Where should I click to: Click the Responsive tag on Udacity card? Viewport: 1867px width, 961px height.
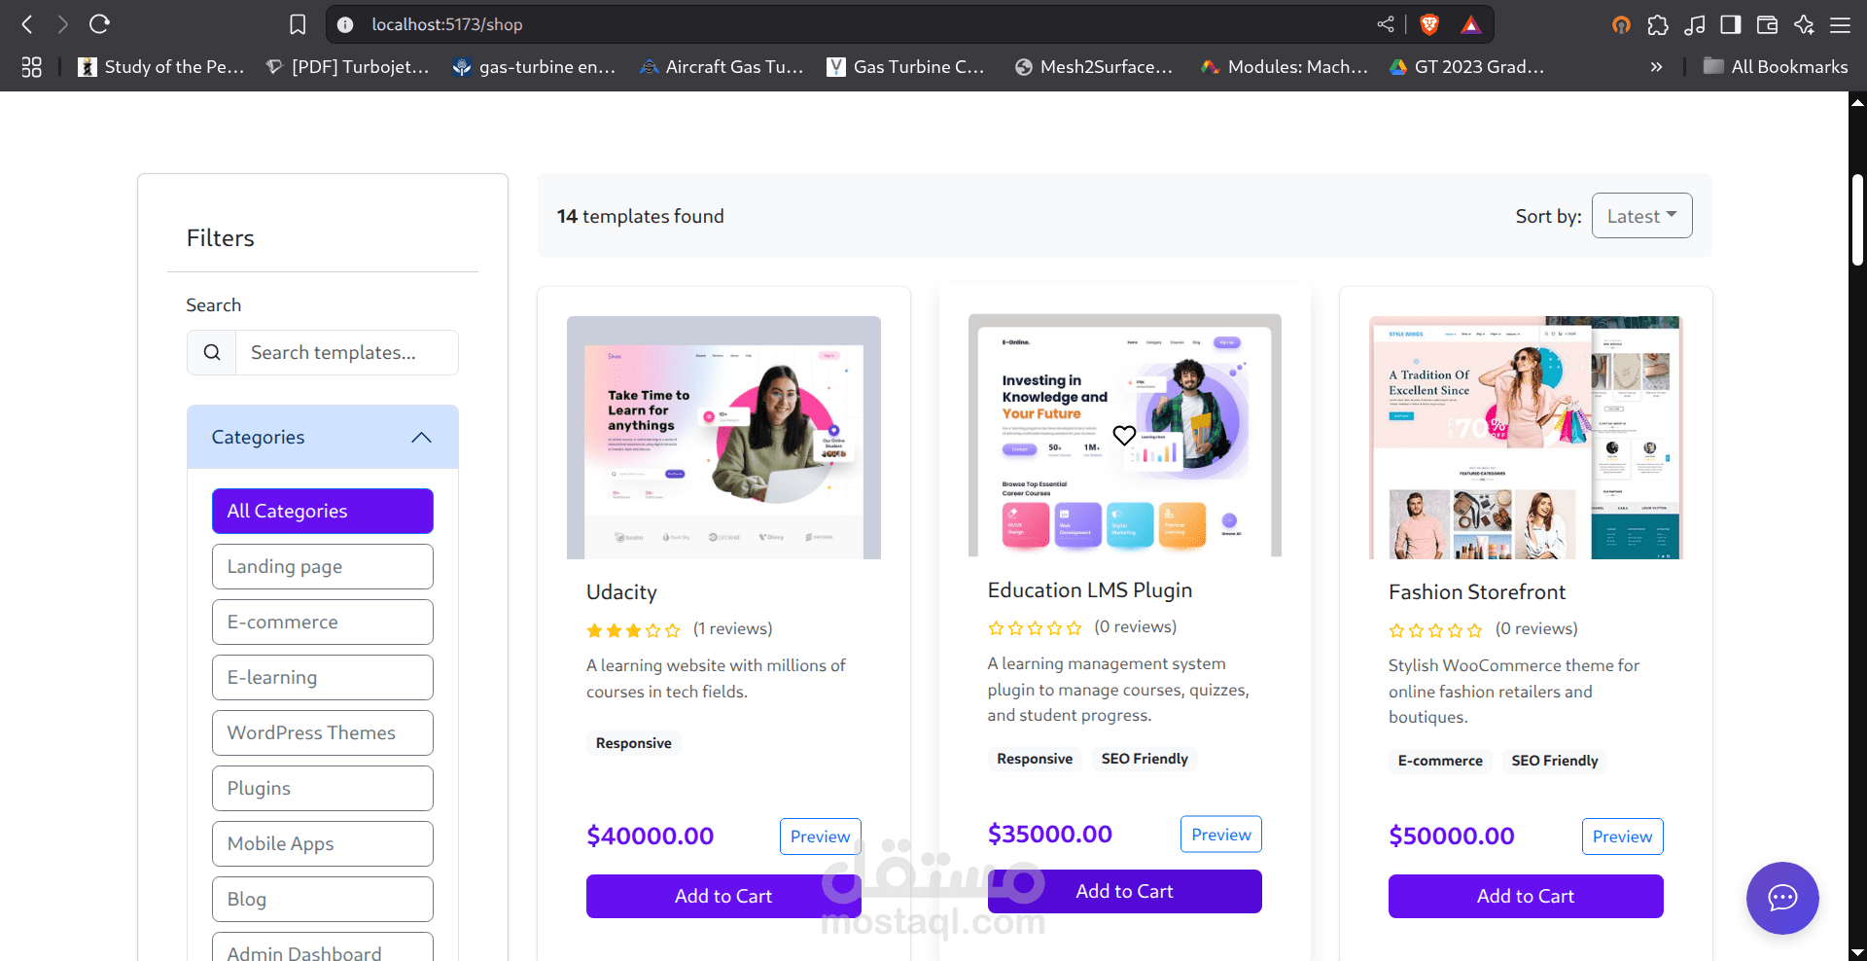pos(634,743)
